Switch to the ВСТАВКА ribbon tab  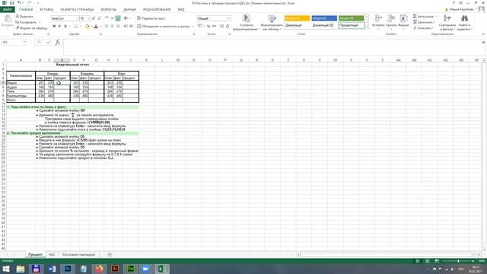(46, 10)
